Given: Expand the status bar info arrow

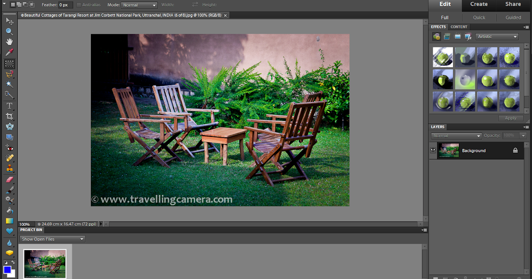Looking at the screenshot, I should 101,224.
